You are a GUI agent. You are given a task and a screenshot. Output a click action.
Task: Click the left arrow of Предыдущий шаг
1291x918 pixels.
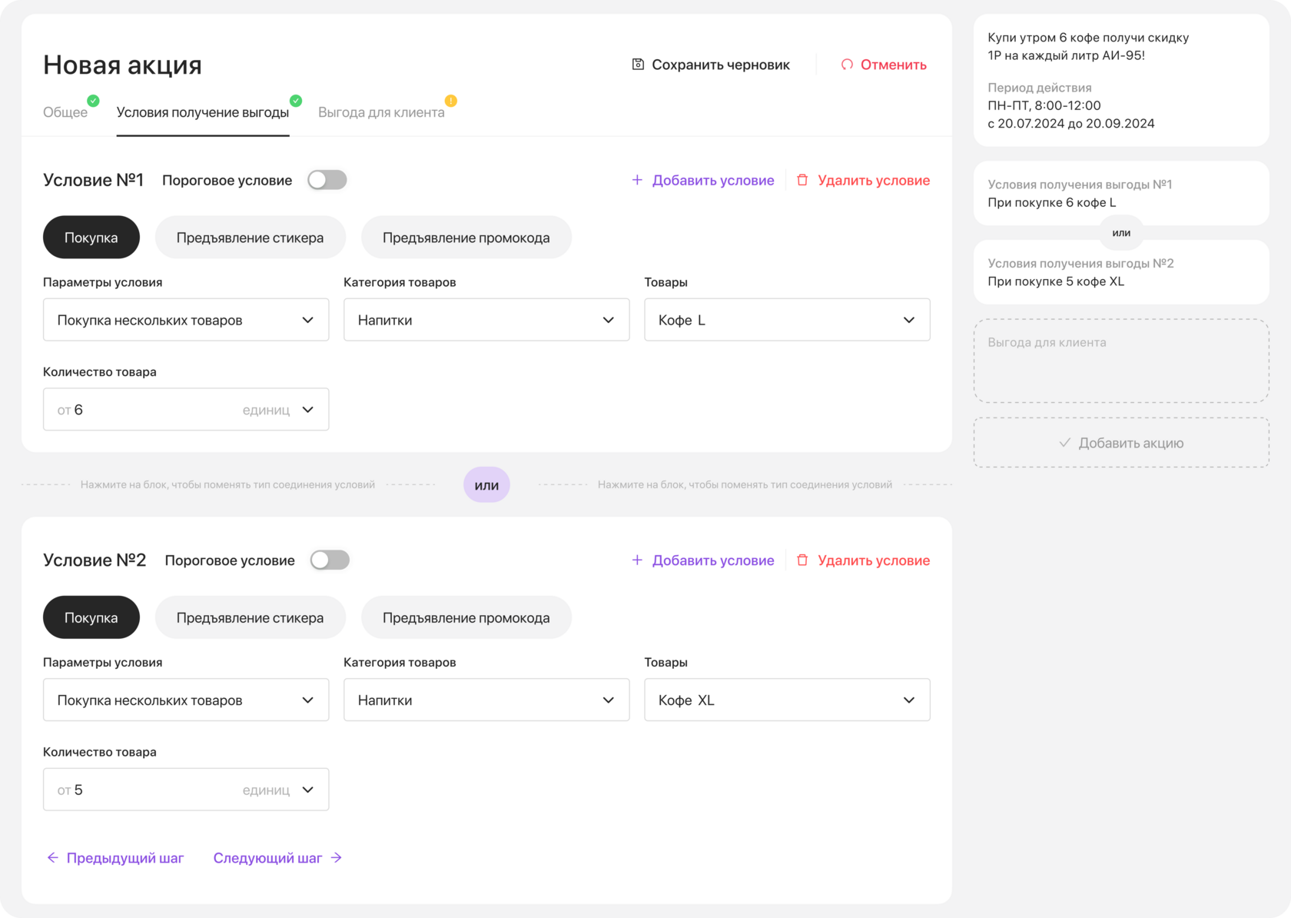[52, 858]
